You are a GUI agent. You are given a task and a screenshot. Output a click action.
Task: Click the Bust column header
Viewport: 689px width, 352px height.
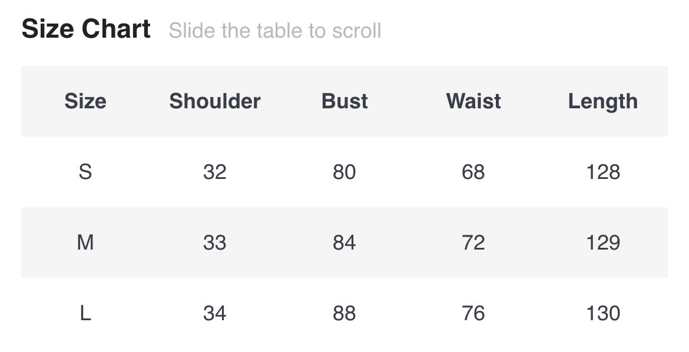pos(344,101)
